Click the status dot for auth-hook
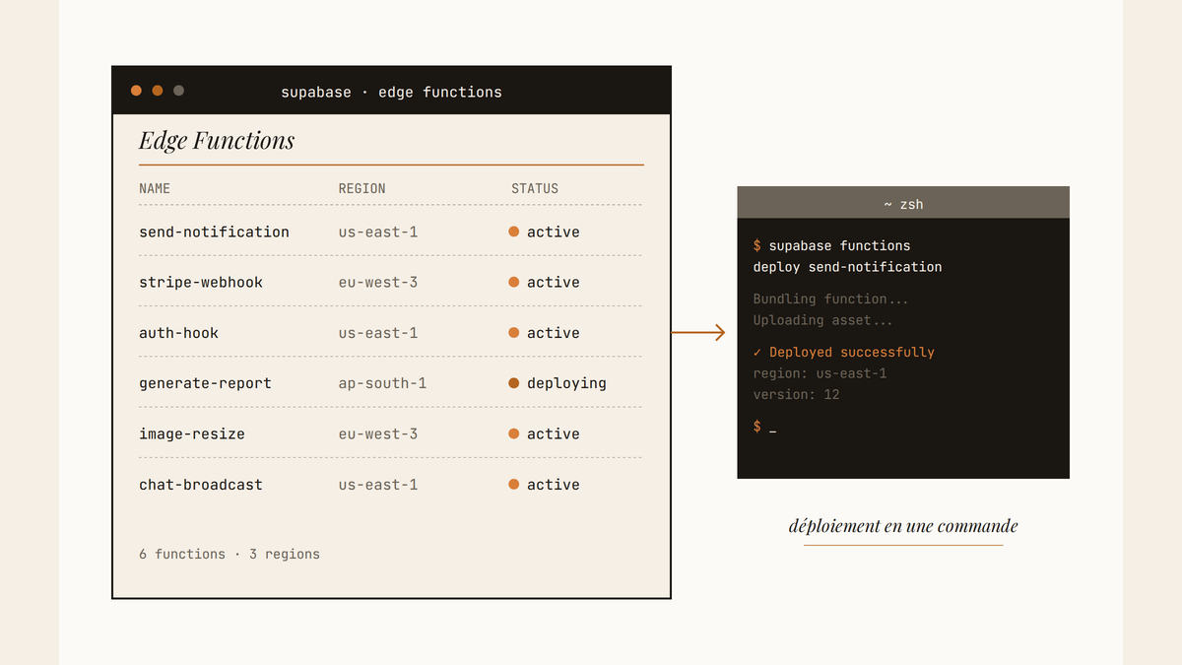The width and height of the screenshot is (1182, 665). coord(514,333)
